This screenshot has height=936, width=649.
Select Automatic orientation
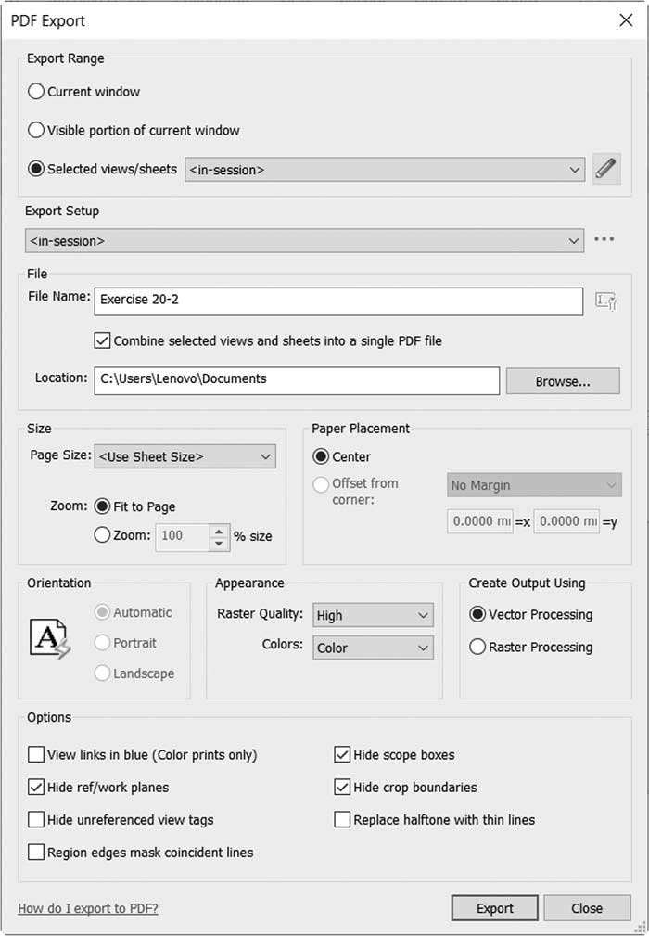click(103, 612)
